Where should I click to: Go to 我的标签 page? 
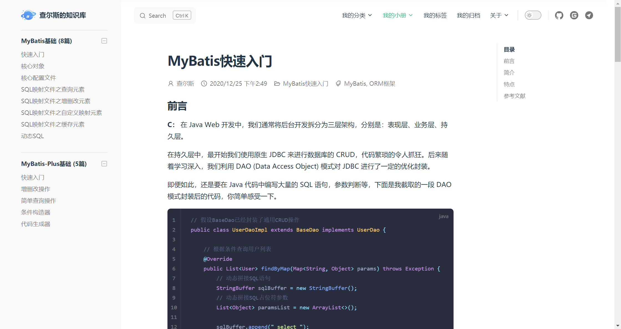click(x=435, y=16)
